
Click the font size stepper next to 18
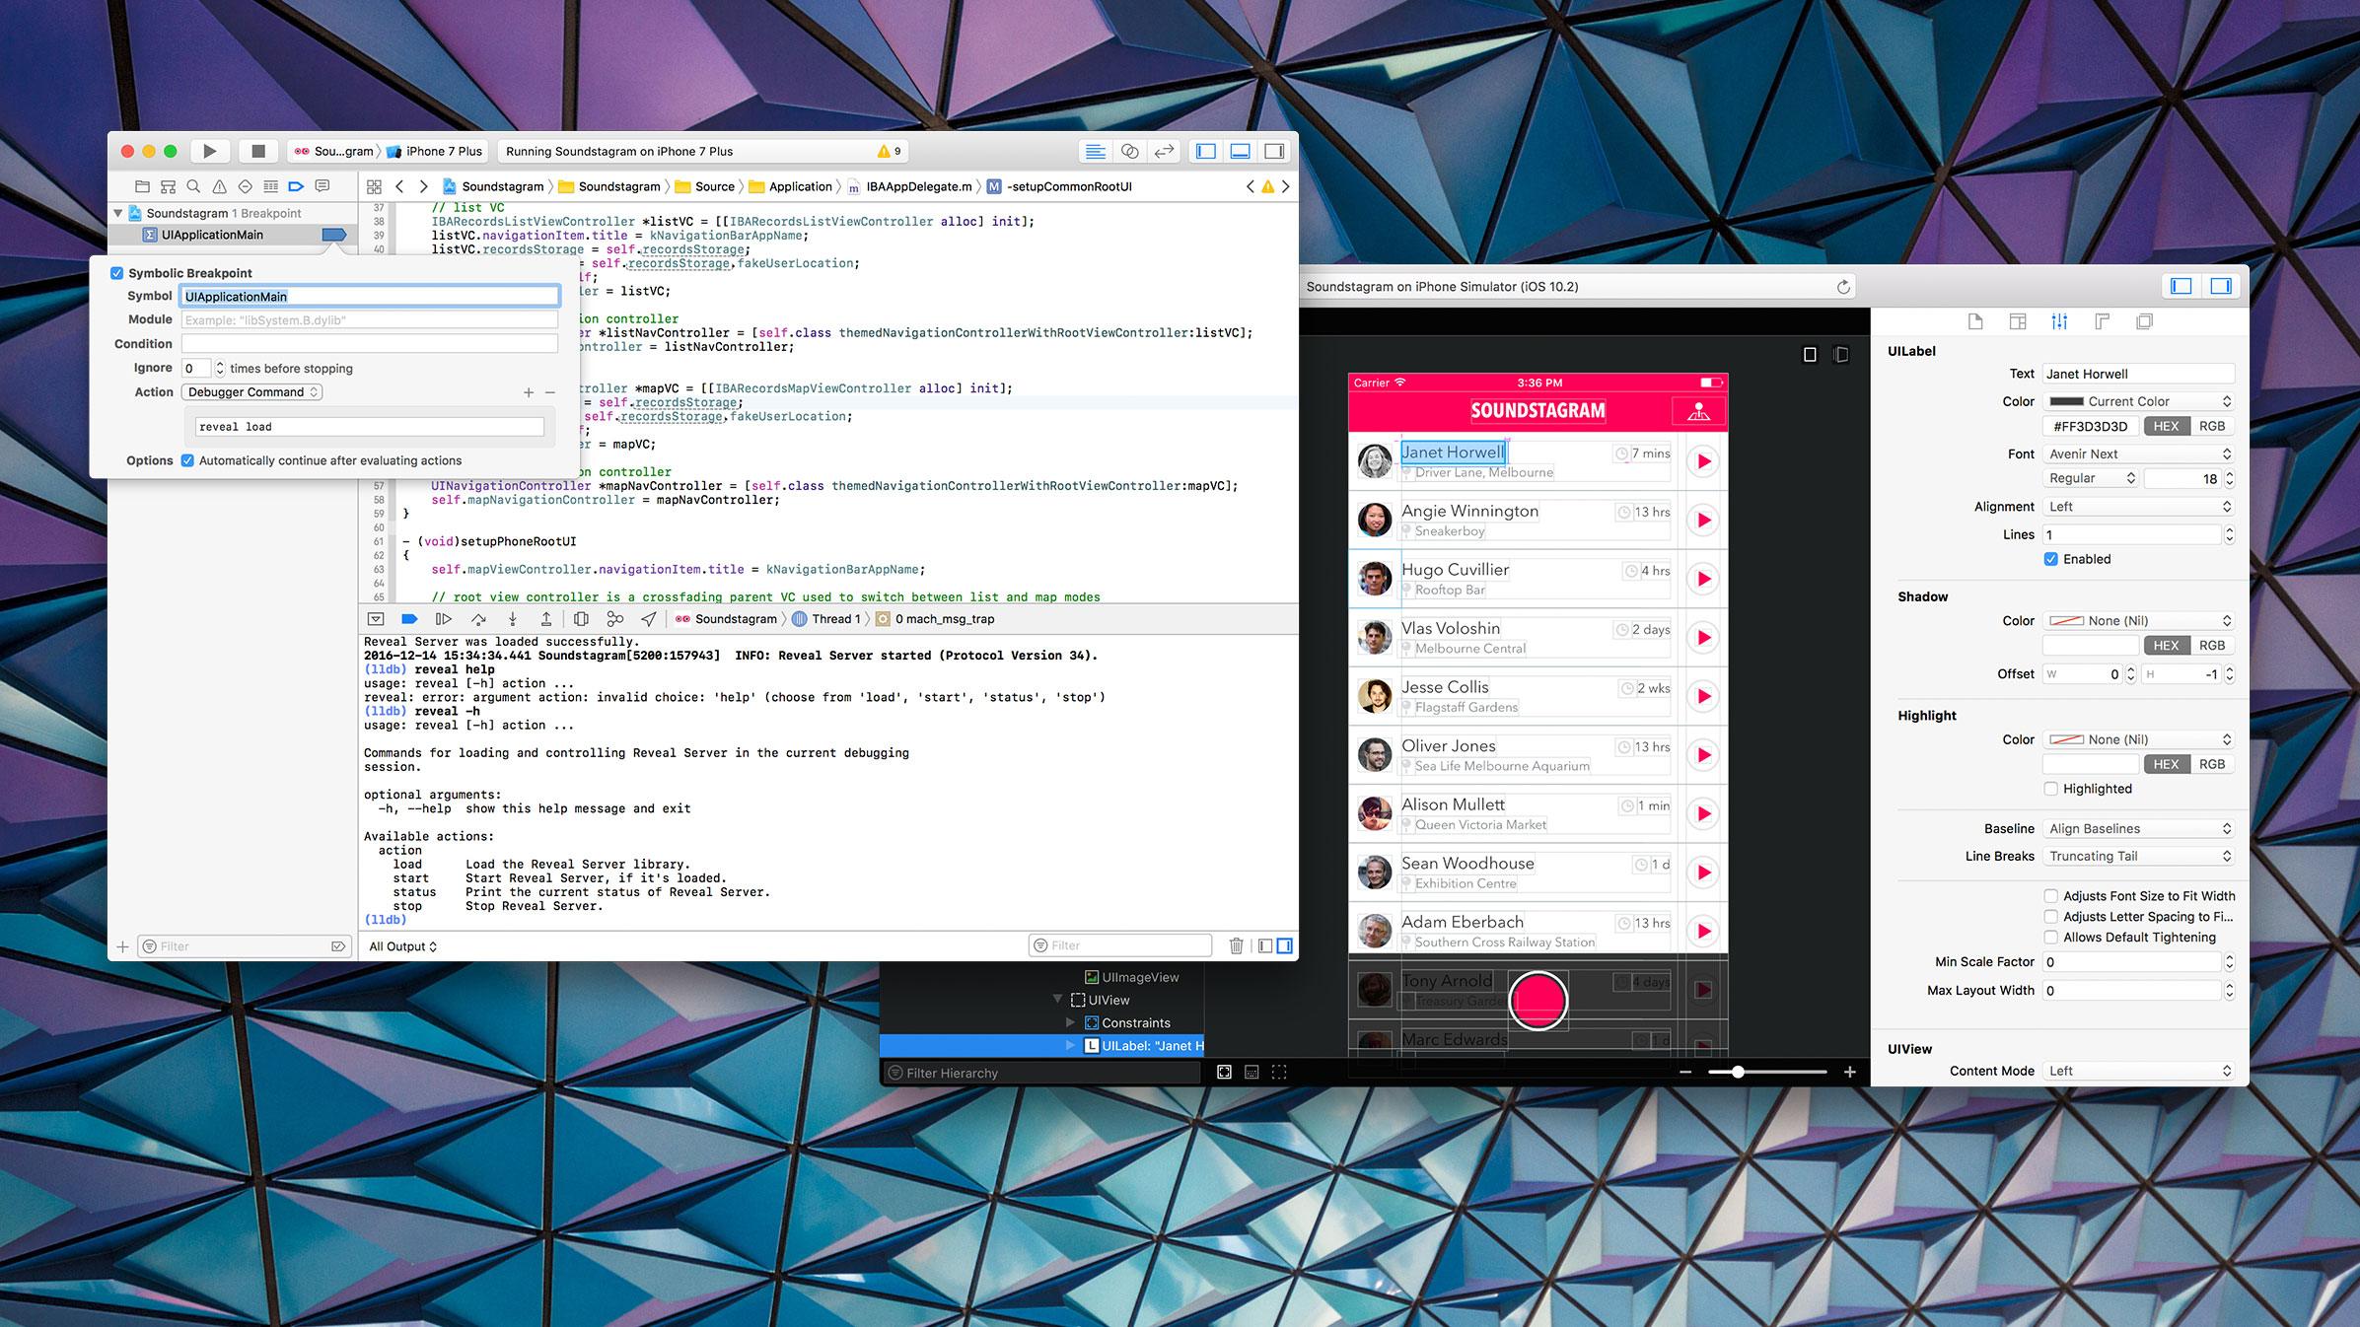point(2229,478)
